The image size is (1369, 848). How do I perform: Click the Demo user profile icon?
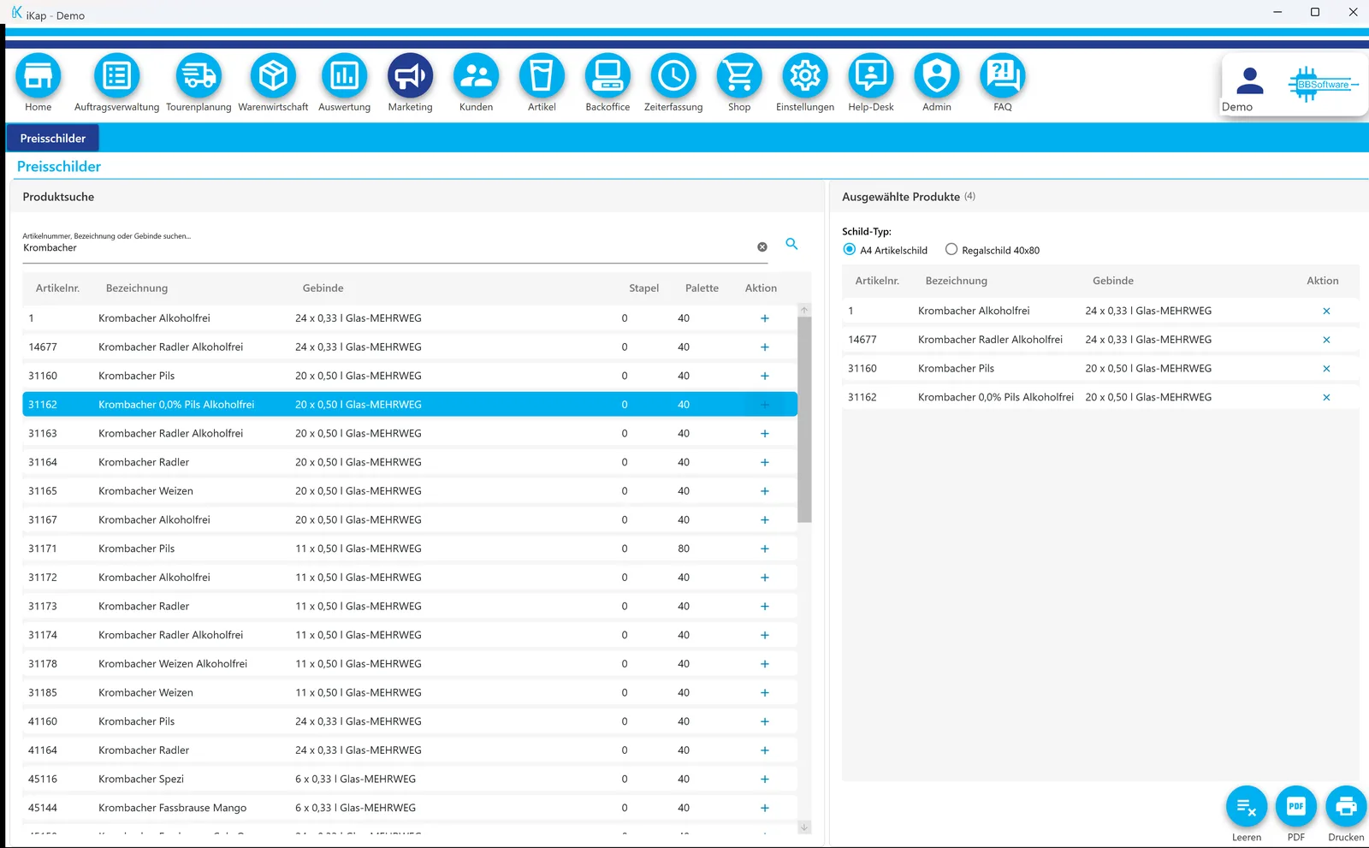coord(1250,81)
